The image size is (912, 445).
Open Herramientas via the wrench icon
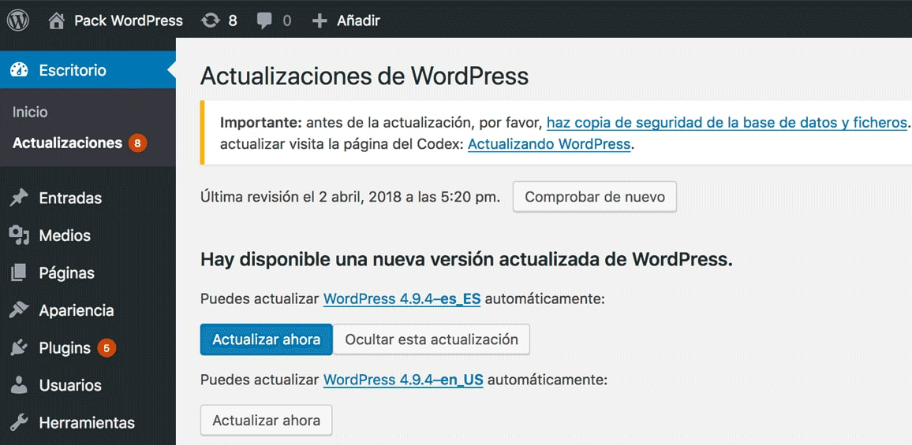19,423
